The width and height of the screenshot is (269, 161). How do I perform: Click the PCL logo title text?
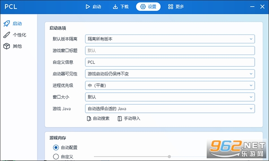[x=11, y=7]
